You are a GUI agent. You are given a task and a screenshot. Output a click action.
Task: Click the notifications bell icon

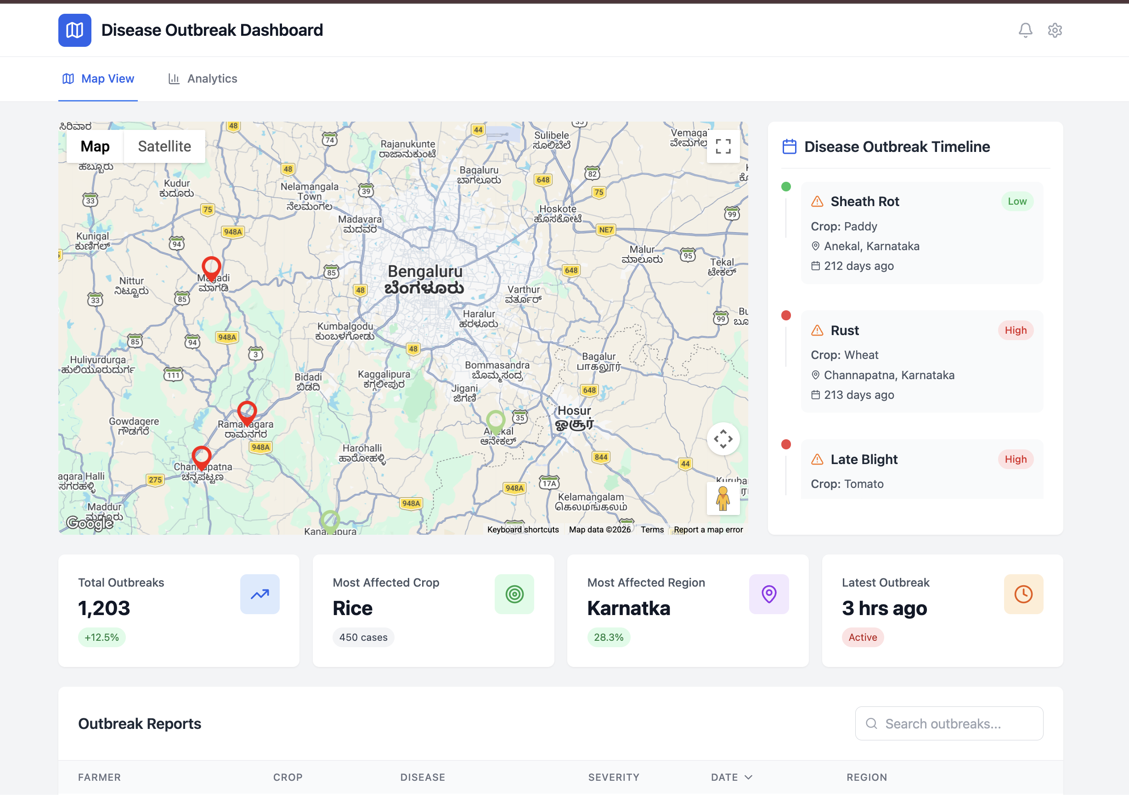1025,30
